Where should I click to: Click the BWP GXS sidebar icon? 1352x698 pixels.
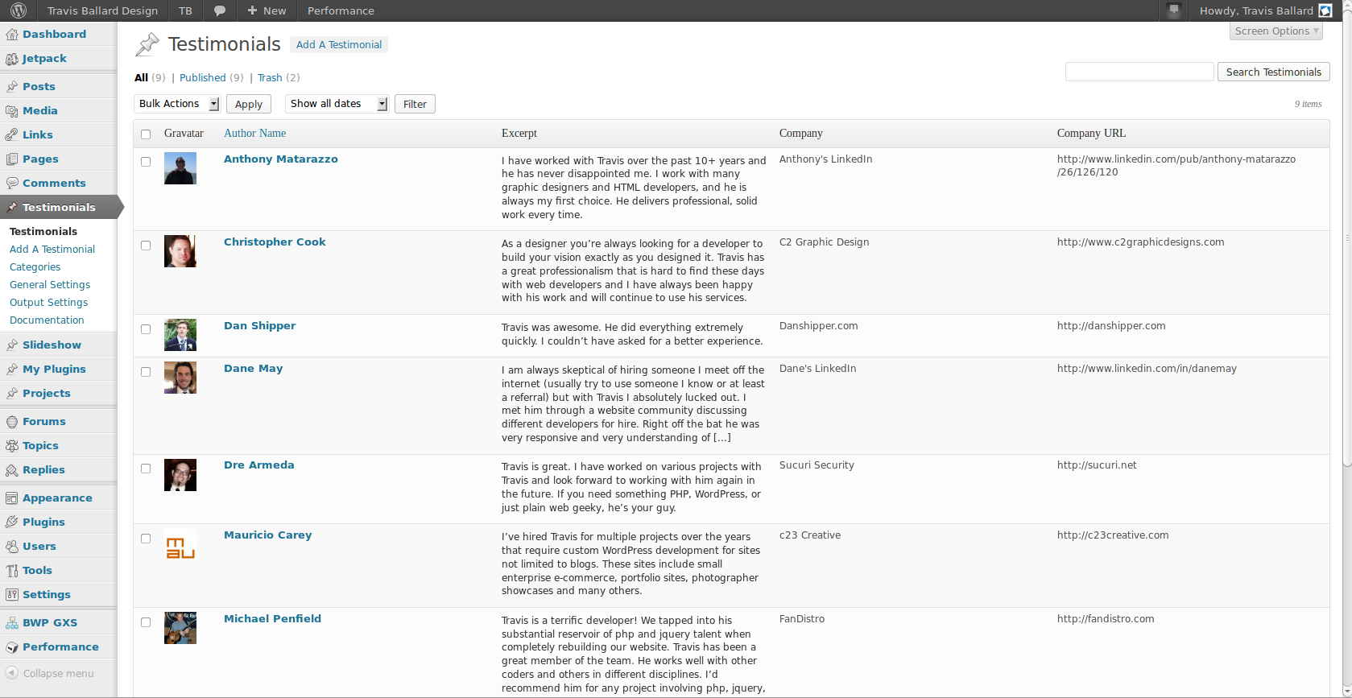click(x=11, y=623)
